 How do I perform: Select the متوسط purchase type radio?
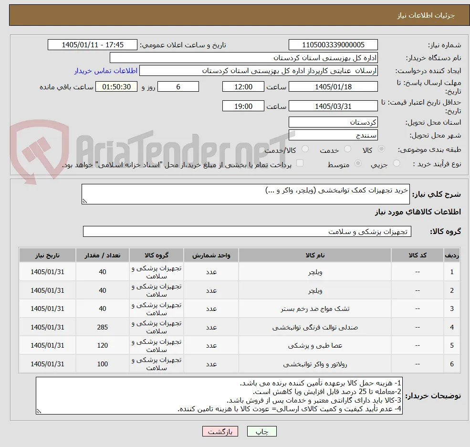click(358, 163)
